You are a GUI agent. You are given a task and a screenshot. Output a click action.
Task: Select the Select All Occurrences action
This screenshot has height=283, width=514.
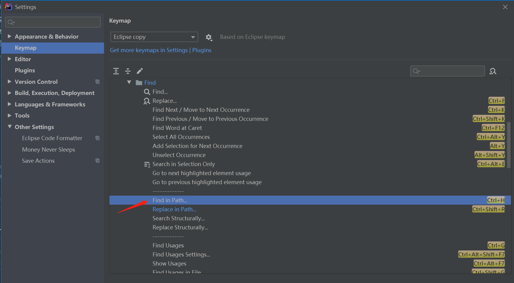click(181, 137)
